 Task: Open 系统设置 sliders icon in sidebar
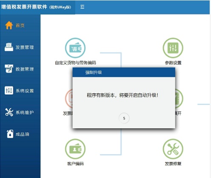tap(9, 90)
